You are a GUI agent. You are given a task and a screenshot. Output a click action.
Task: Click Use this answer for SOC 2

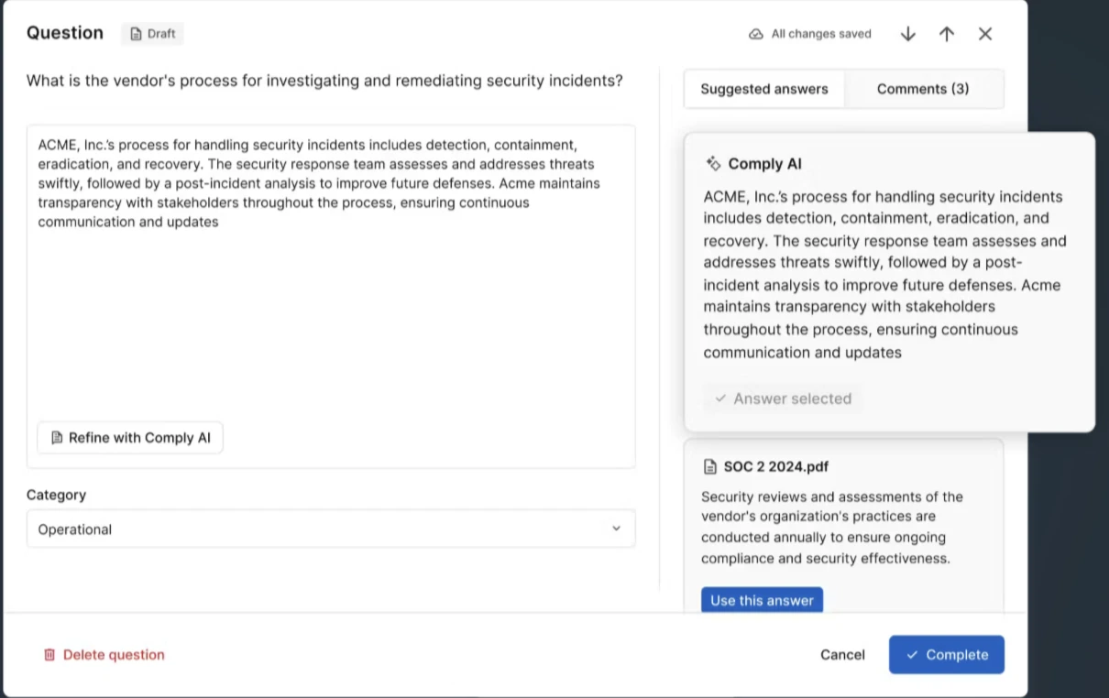point(762,600)
